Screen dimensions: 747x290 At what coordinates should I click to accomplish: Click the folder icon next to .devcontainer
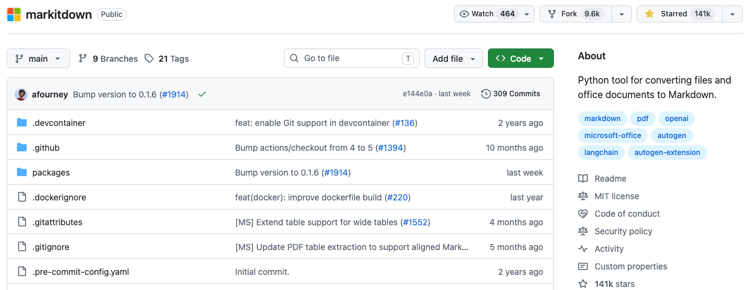[22, 122]
